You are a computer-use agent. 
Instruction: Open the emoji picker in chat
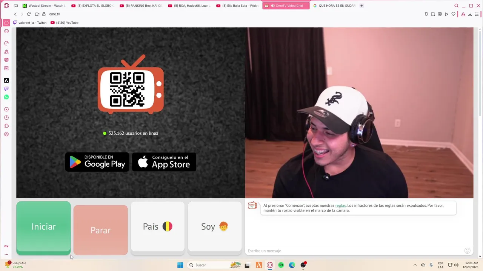(x=467, y=251)
